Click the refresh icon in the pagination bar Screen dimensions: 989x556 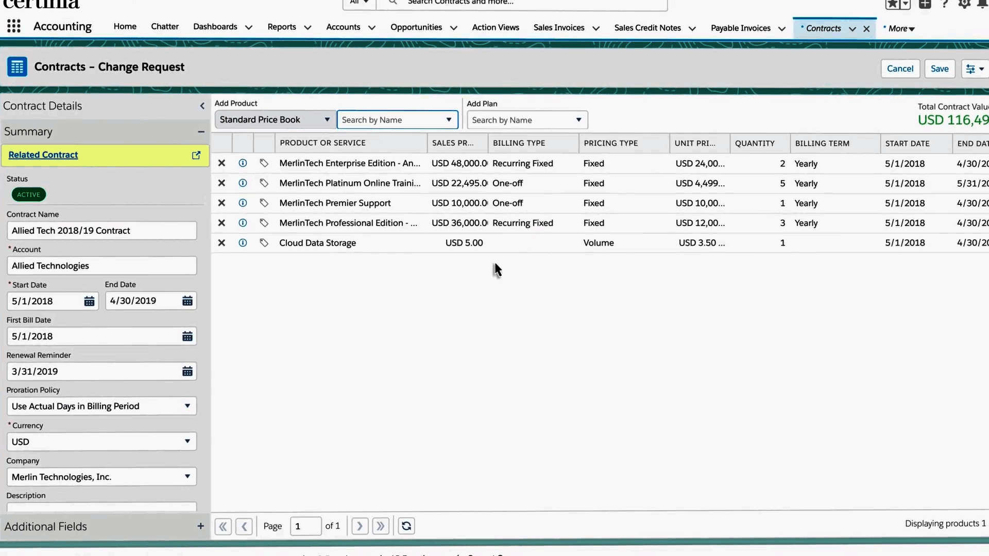click(406, 526)
